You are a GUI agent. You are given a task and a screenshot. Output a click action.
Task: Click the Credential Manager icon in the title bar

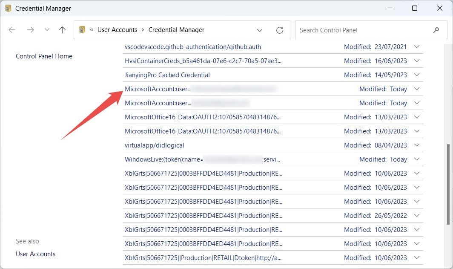click(7, 8)
